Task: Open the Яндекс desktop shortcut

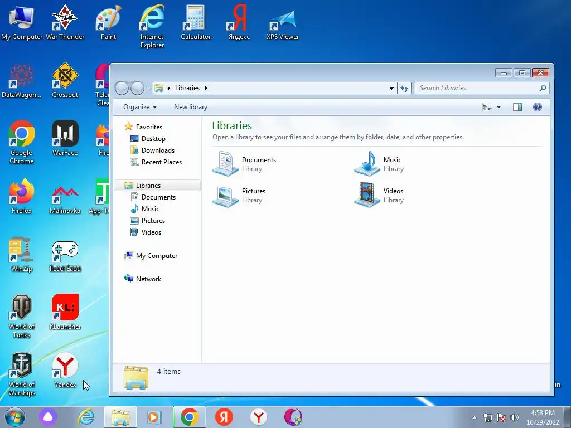Action: click(239, 22)
